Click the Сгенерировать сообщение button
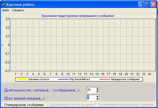This screenshot has height=108, width=158. (24, 105)
